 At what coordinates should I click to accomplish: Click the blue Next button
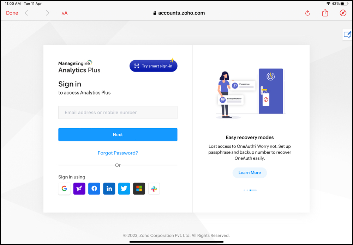click(118, 135)
